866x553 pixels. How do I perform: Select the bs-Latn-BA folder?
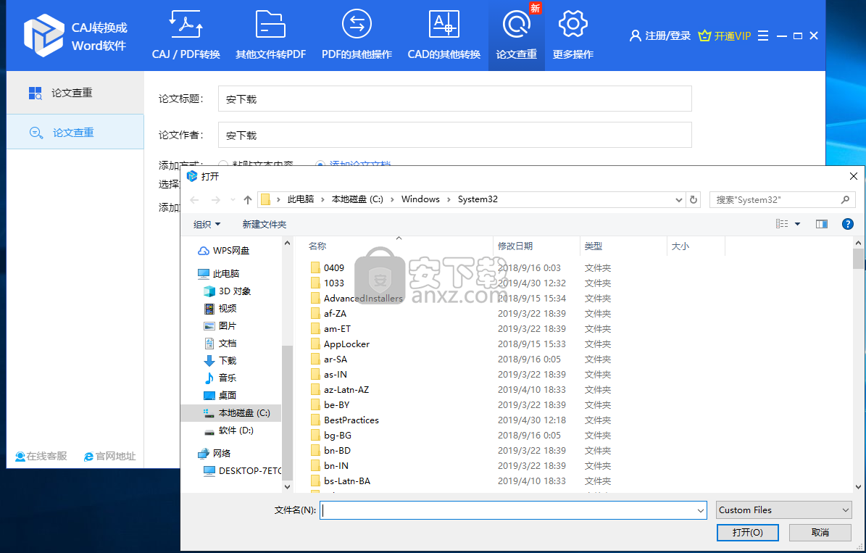(x=340, y=481)
